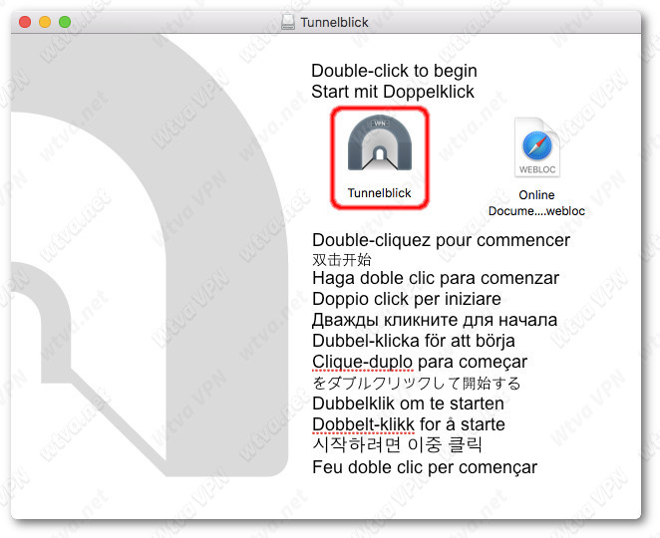This screenshot has width=660, height=538.
Task: Close the Tunnelblick window with the red button
Action: coord(25,22)
